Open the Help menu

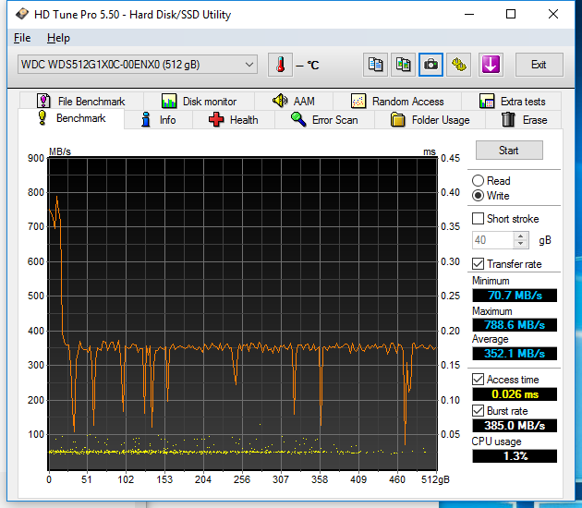[x=58, y=38]
